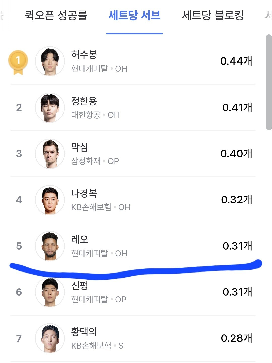This screenshot has height=363, width=272.
Task: Open player name 나경복
Action: [x=84, y=193]
